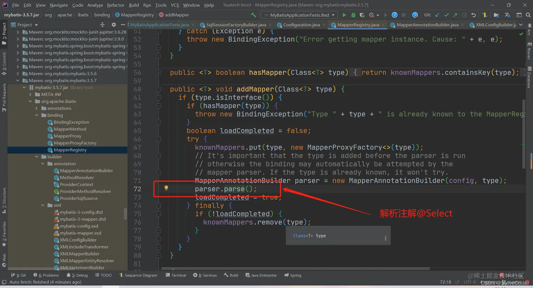Expand Maven: org.mybatis:mybatis:3.5.6 node
This screenshot has width=533, height=288.
click(x=18, y=74)
